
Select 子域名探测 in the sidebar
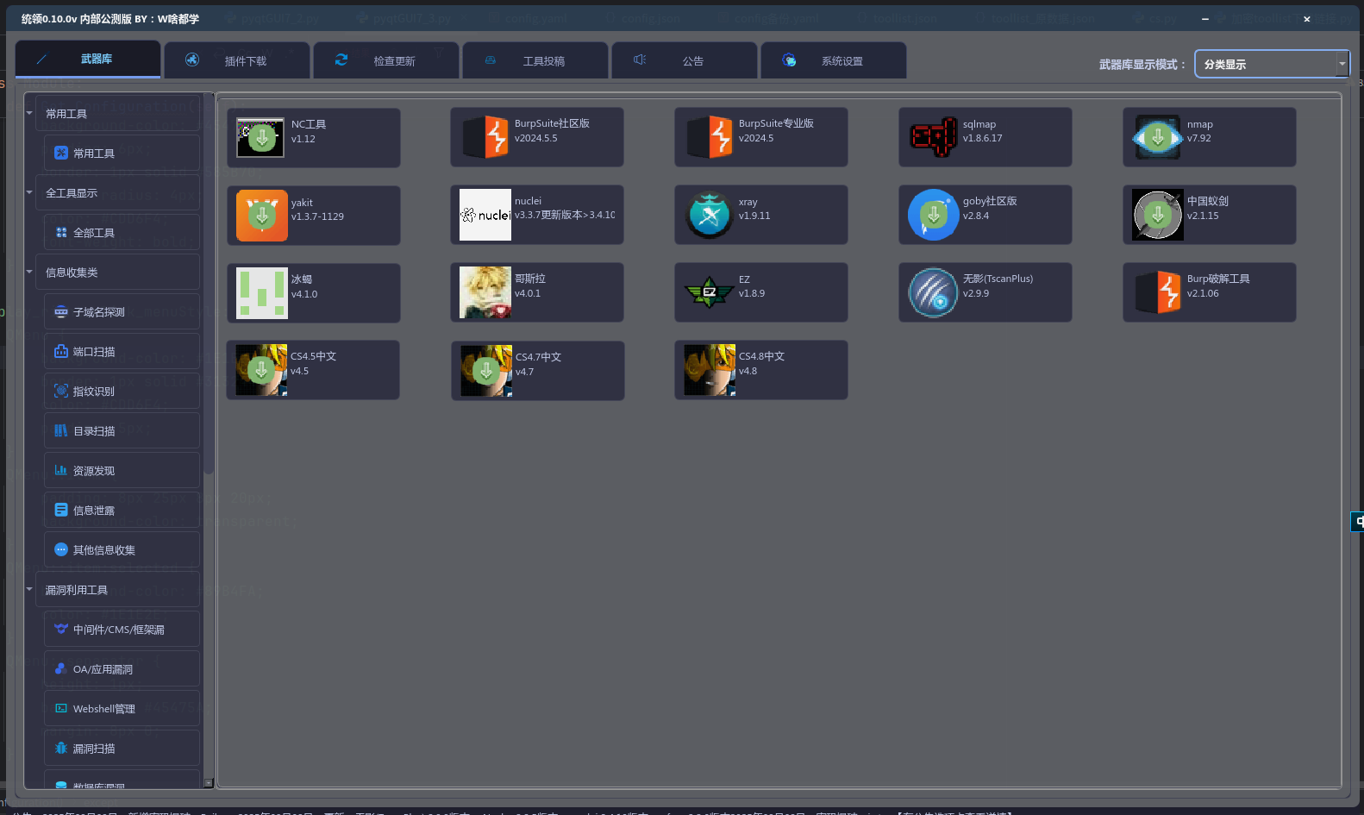pos(122,312)
